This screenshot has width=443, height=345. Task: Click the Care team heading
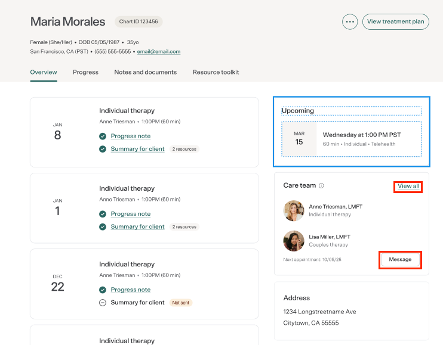point(300,185)
